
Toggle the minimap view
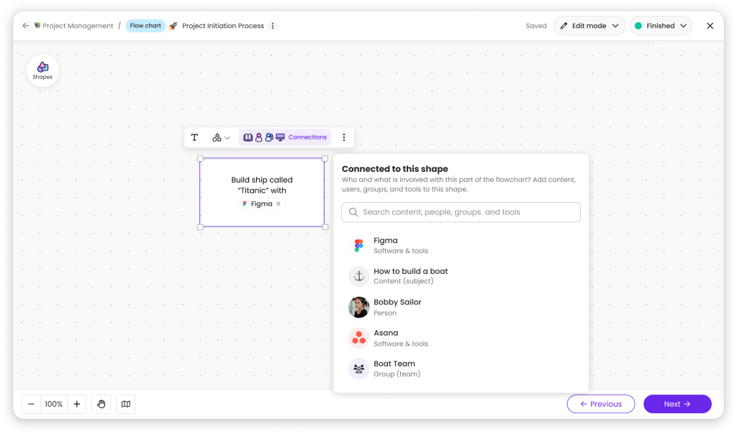pyautogui.click(x=126, y=404)
